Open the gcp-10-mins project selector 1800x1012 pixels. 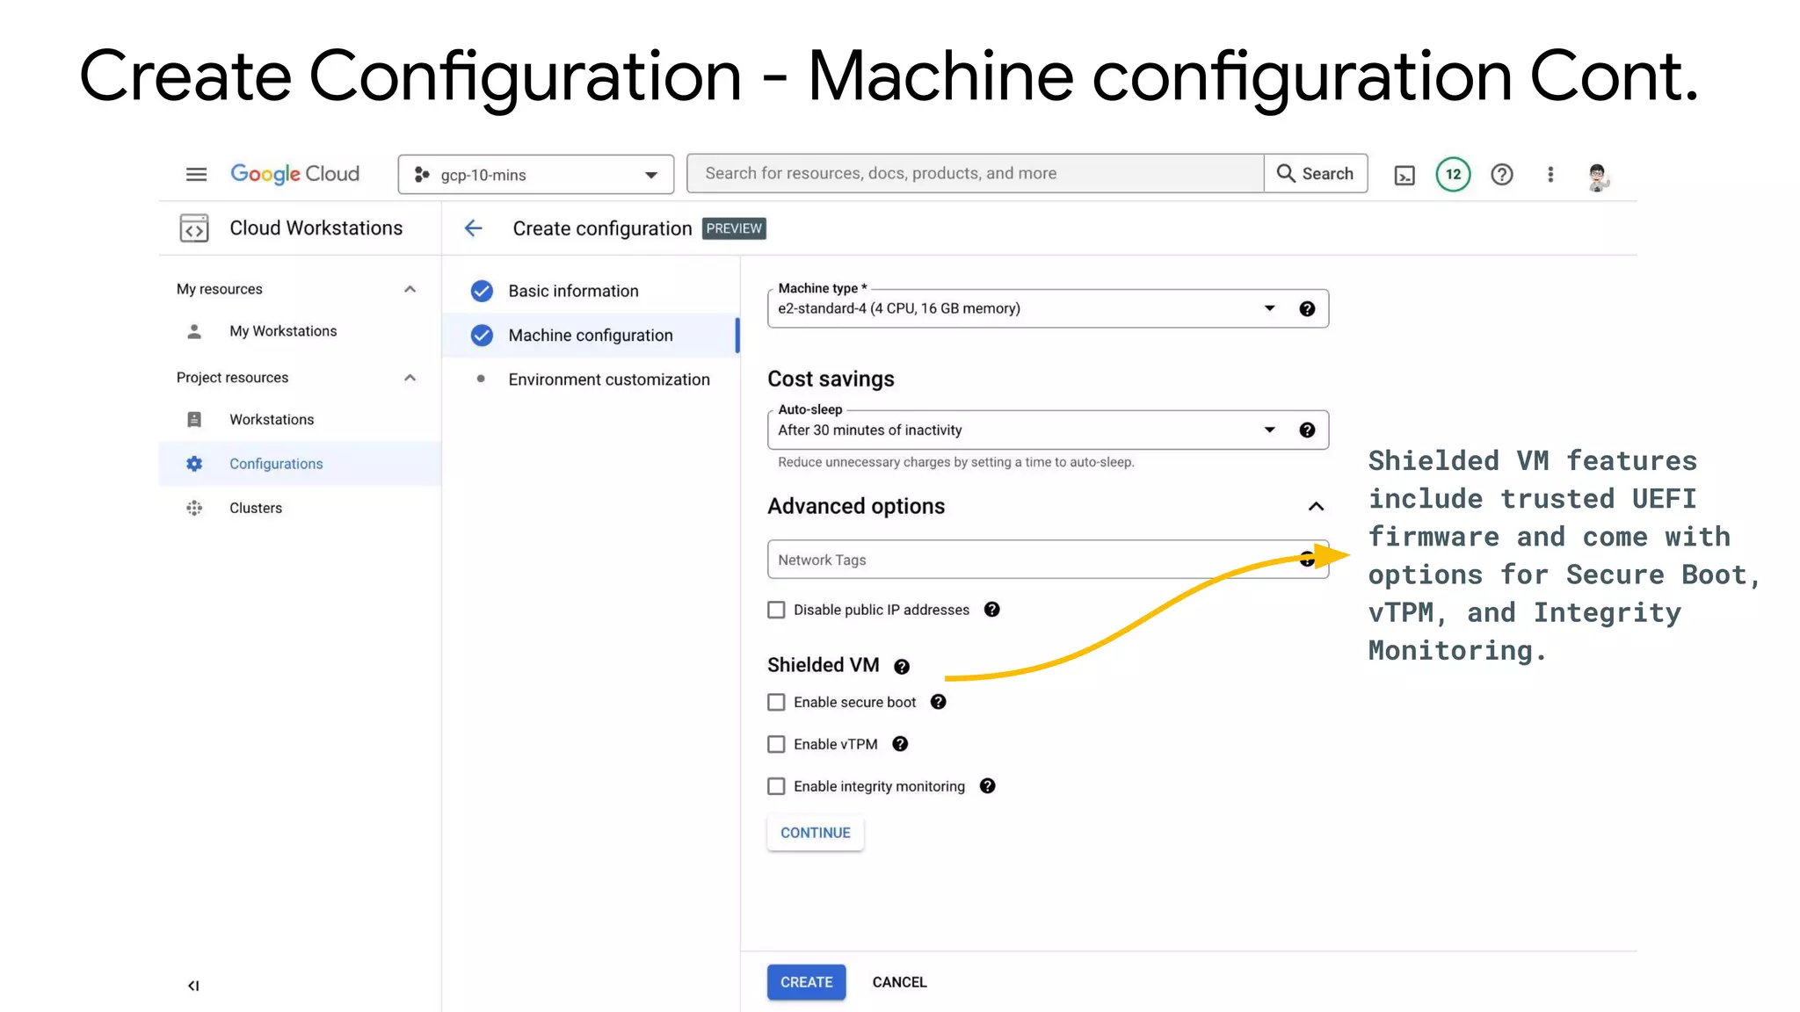point(536,174)
